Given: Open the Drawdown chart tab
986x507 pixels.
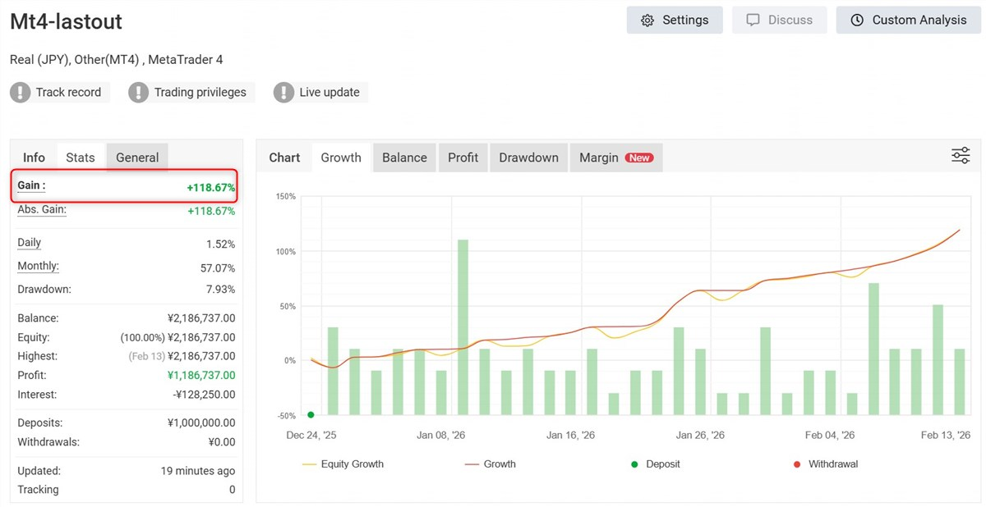Looking at the screenshot, I should [x=528, y=158].
